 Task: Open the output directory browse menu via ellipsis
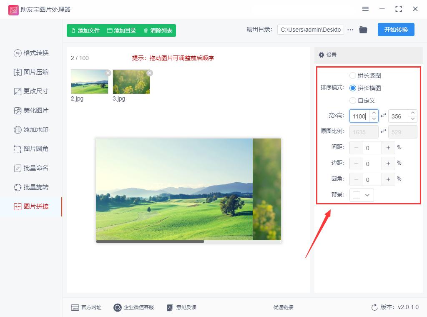350,30
